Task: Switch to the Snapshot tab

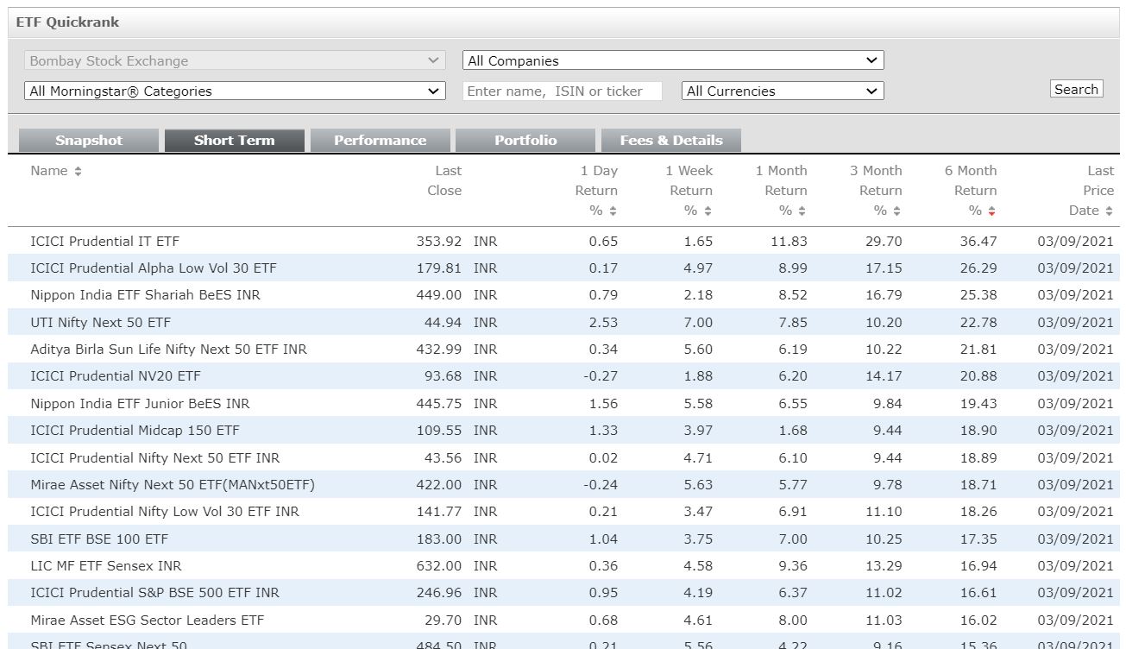Action: [x=89, y=141]
